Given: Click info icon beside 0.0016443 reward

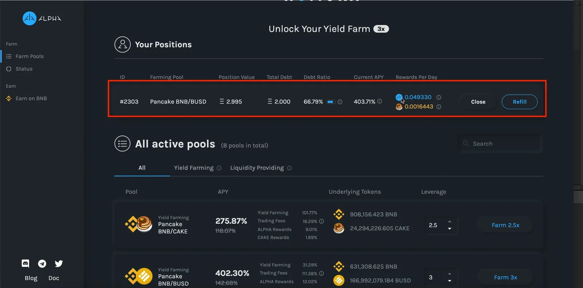Looking at the screenshot, I should pyautogui.click(x=439, y=107).
